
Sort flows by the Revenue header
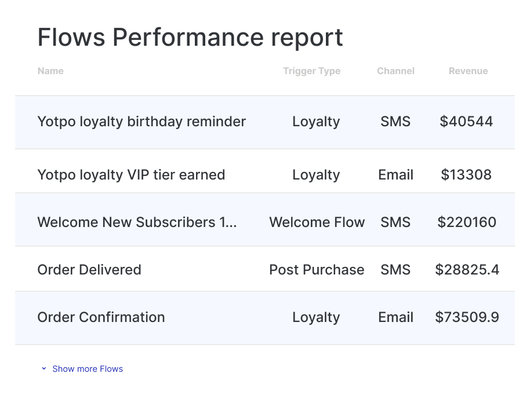(x=468, y=71)
